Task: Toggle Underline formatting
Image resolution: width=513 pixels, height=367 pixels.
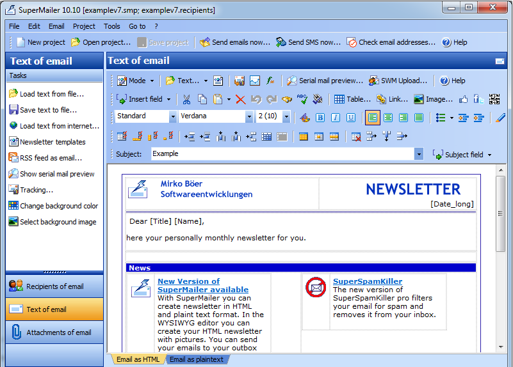Action: pos(351,118)
